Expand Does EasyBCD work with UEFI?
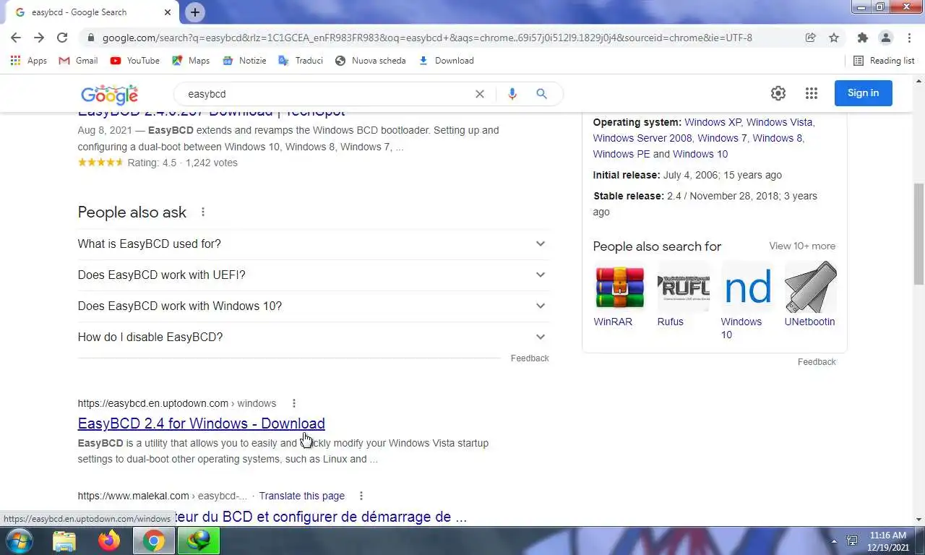The image size is (925, 555). tap(312, 275)
